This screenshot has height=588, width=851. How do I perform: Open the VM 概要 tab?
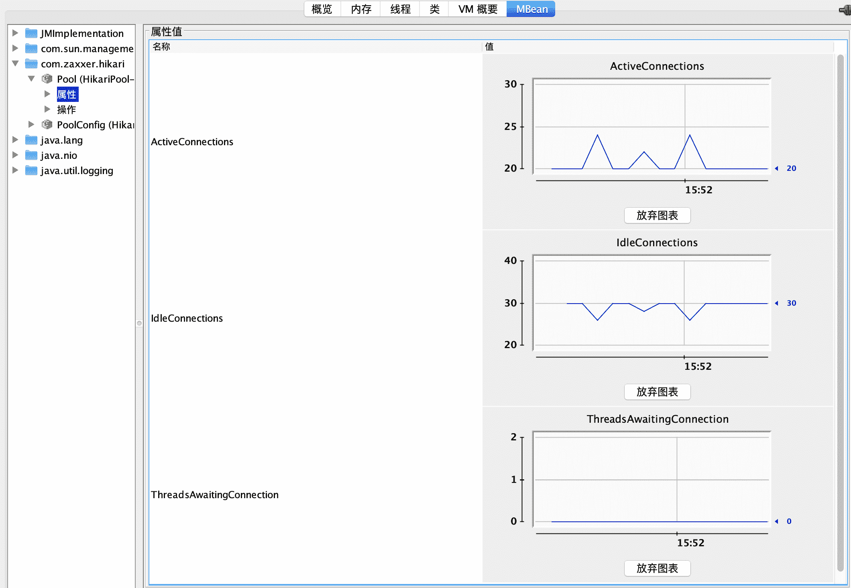[x=478, y=9]
